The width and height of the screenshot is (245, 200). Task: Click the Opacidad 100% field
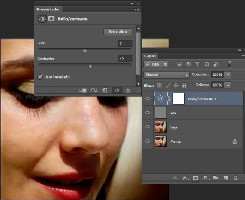218,75
